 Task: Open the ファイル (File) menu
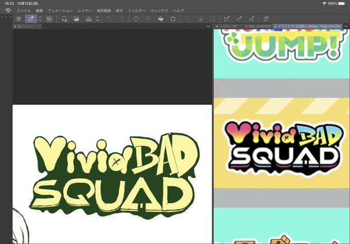24,10
